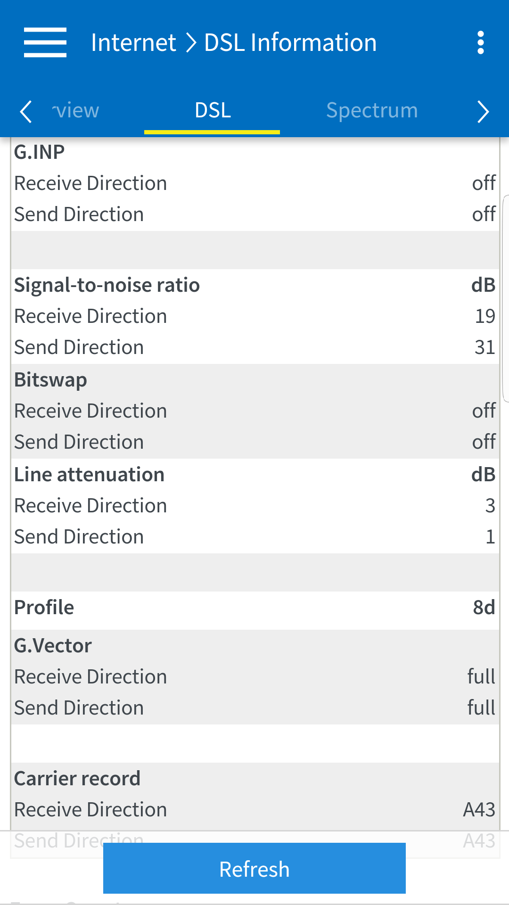Screen dimensions: 509x905
Task: Select the G.INP section heading
Action: click(40, 152)
